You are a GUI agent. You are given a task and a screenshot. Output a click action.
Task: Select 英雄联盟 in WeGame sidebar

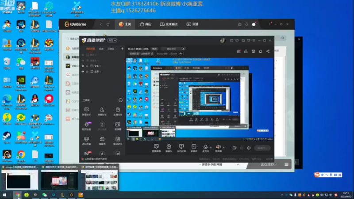tap(72, 57)
